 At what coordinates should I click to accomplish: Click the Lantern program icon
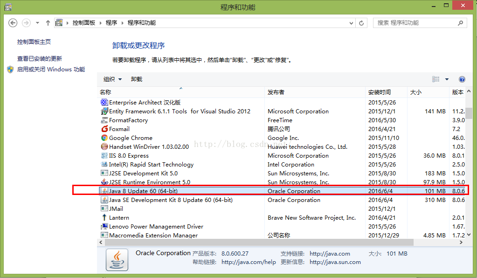pos(104,217)
